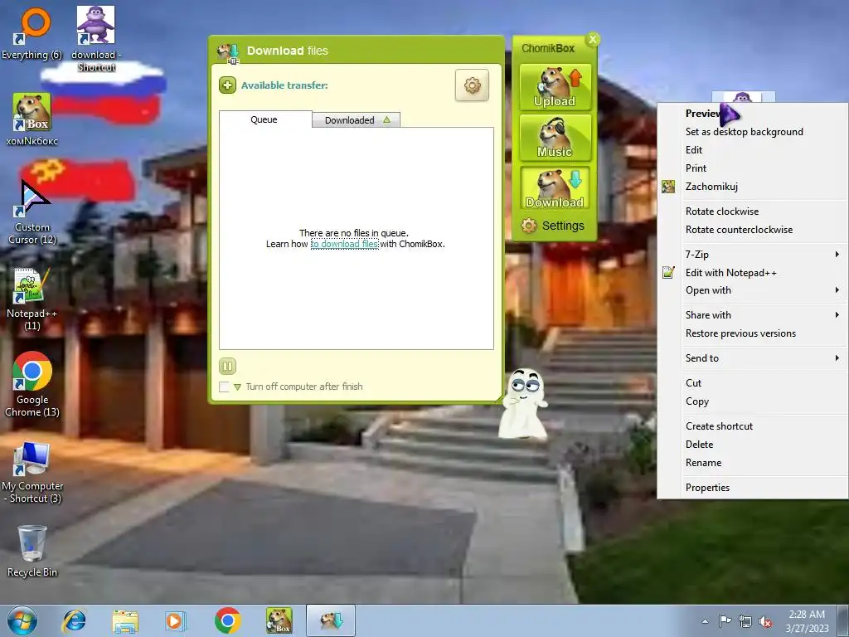Select the Recycle Bin desktop icon
Screen dimensions: 849x637
[x=32, y=551]
